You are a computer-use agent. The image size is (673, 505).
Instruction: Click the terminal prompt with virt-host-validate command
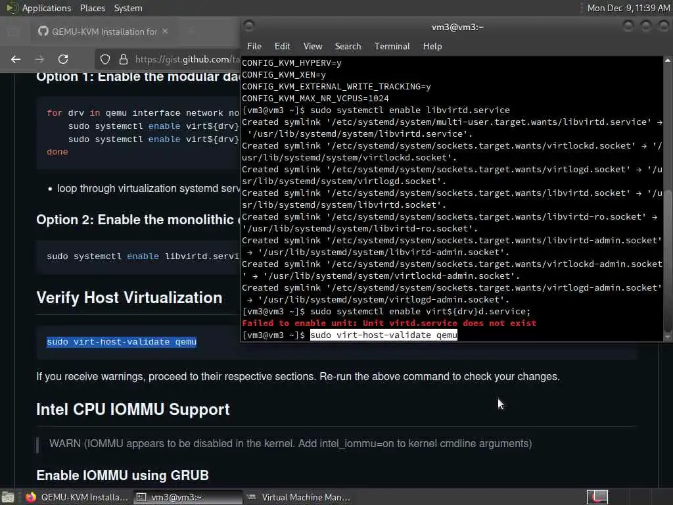pos(350,335)
